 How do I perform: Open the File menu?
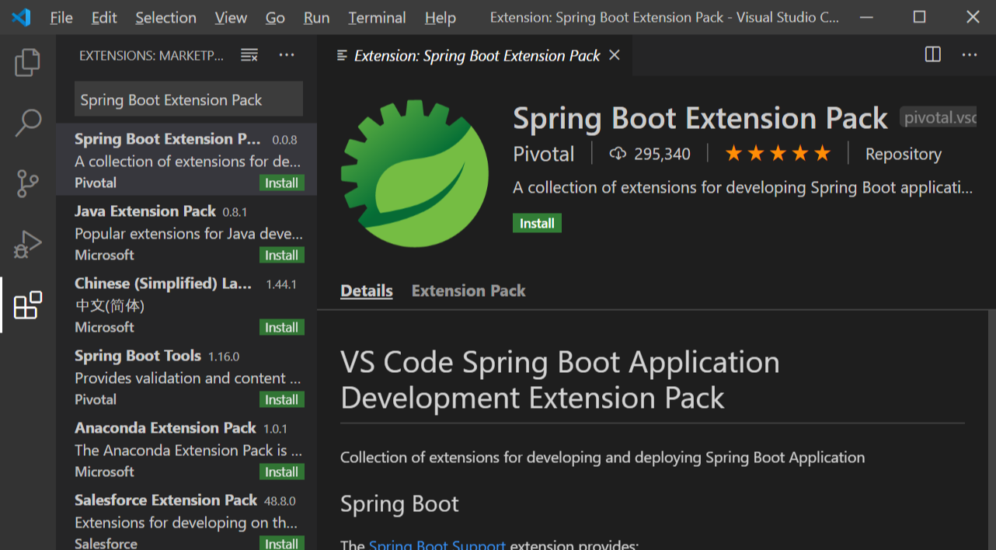pos(61,17)
